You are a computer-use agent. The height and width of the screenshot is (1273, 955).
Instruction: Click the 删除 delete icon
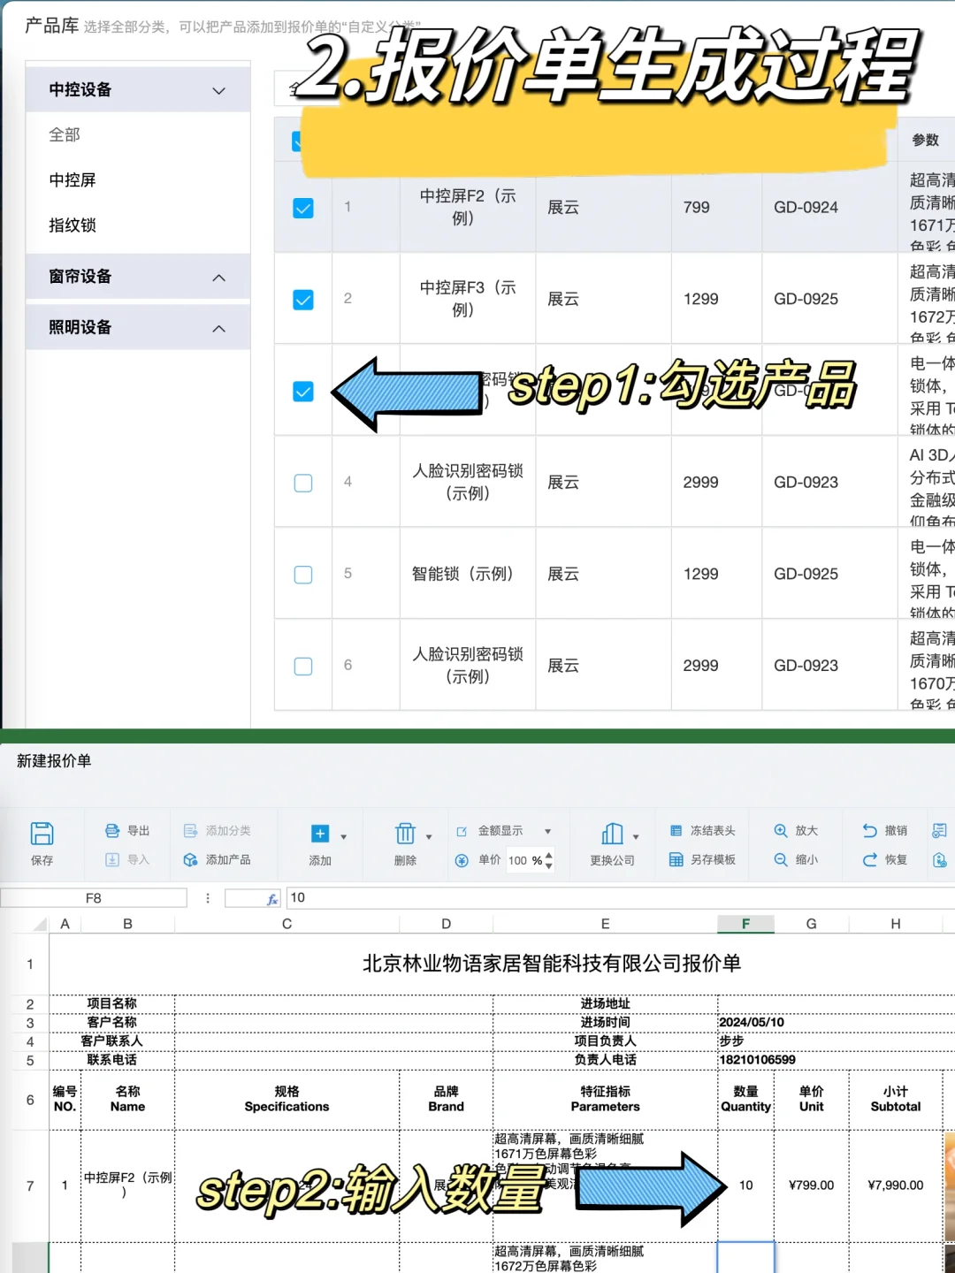point(405,832)
